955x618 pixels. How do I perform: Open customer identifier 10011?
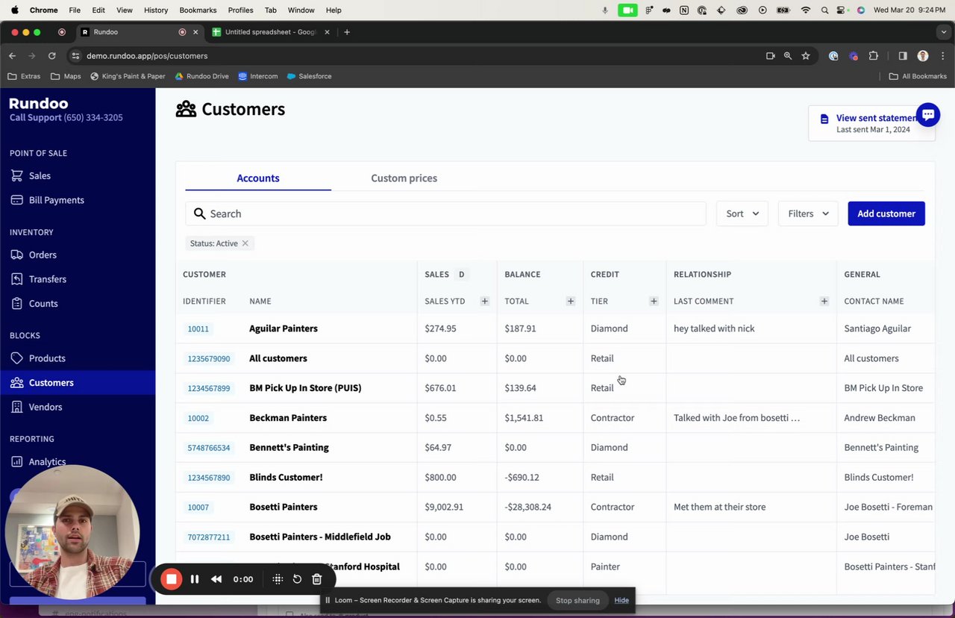(198, 329)
